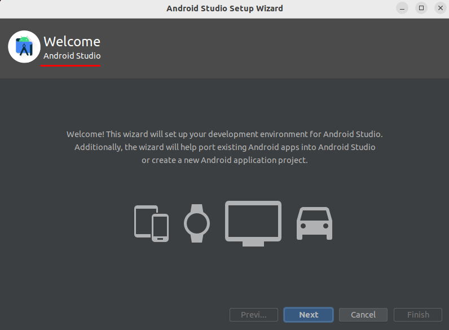This screenshot has height=330, width=449.
Task: Minimize the Setup Wizard window
Action: [x=402, y=8]
